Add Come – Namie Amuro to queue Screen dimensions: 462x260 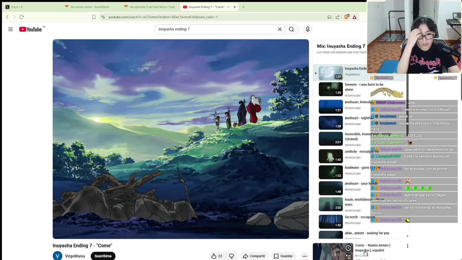coord(348,257)
